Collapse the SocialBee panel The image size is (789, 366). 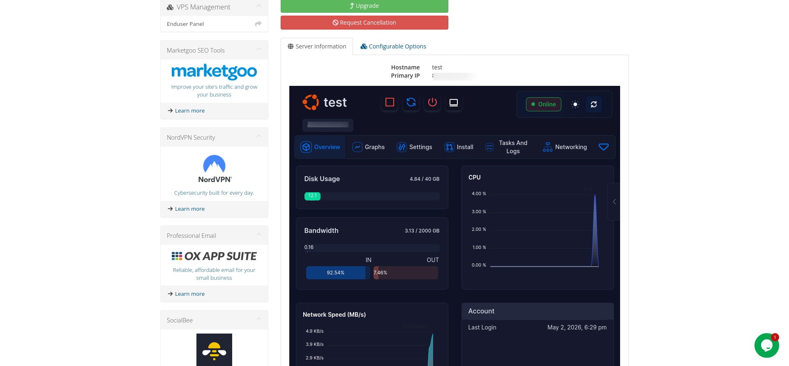pyautogui.click(x=259, y=319)
